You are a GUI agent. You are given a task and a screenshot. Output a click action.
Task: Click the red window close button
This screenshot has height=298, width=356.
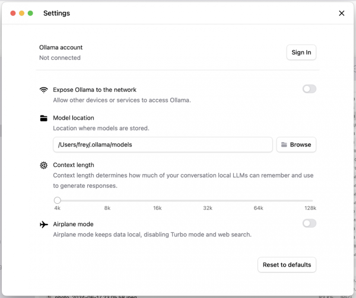[13, 13]
